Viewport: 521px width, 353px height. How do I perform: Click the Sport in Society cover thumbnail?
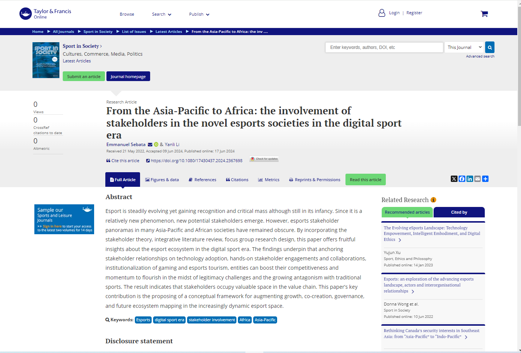tap(46, 60)
